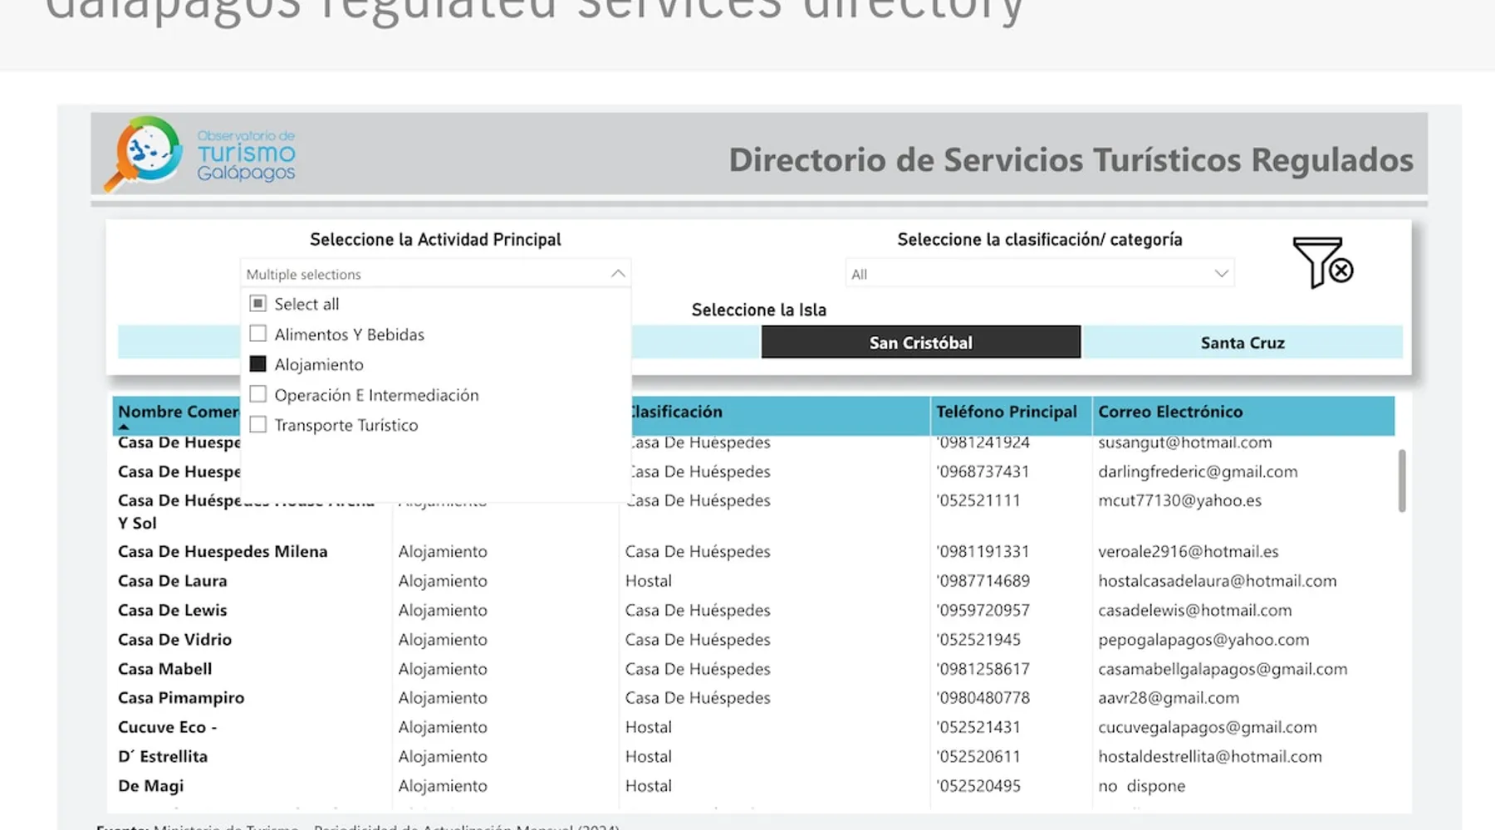Sort by Correo Electrónico column header
This screenshot has height=830, width=1495.
[1169, 412]
